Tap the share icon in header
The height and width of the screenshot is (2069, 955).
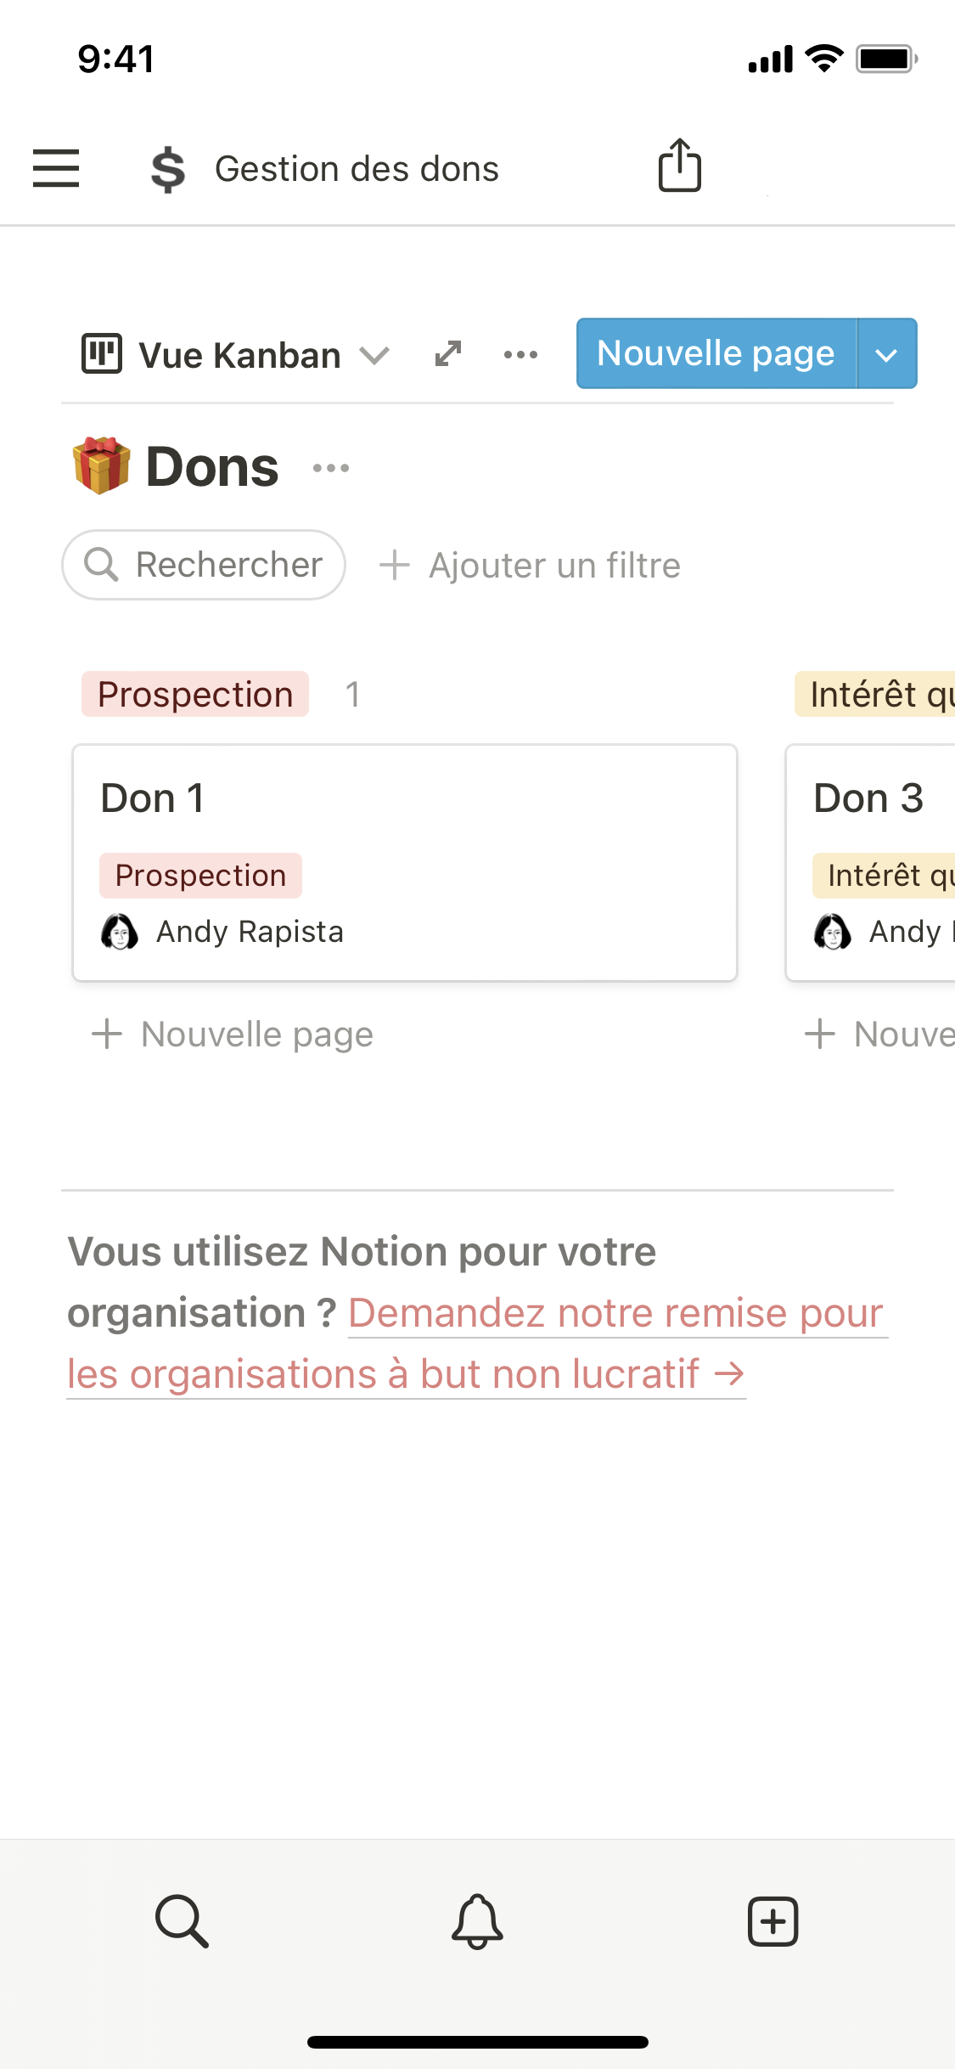point(679,166)
